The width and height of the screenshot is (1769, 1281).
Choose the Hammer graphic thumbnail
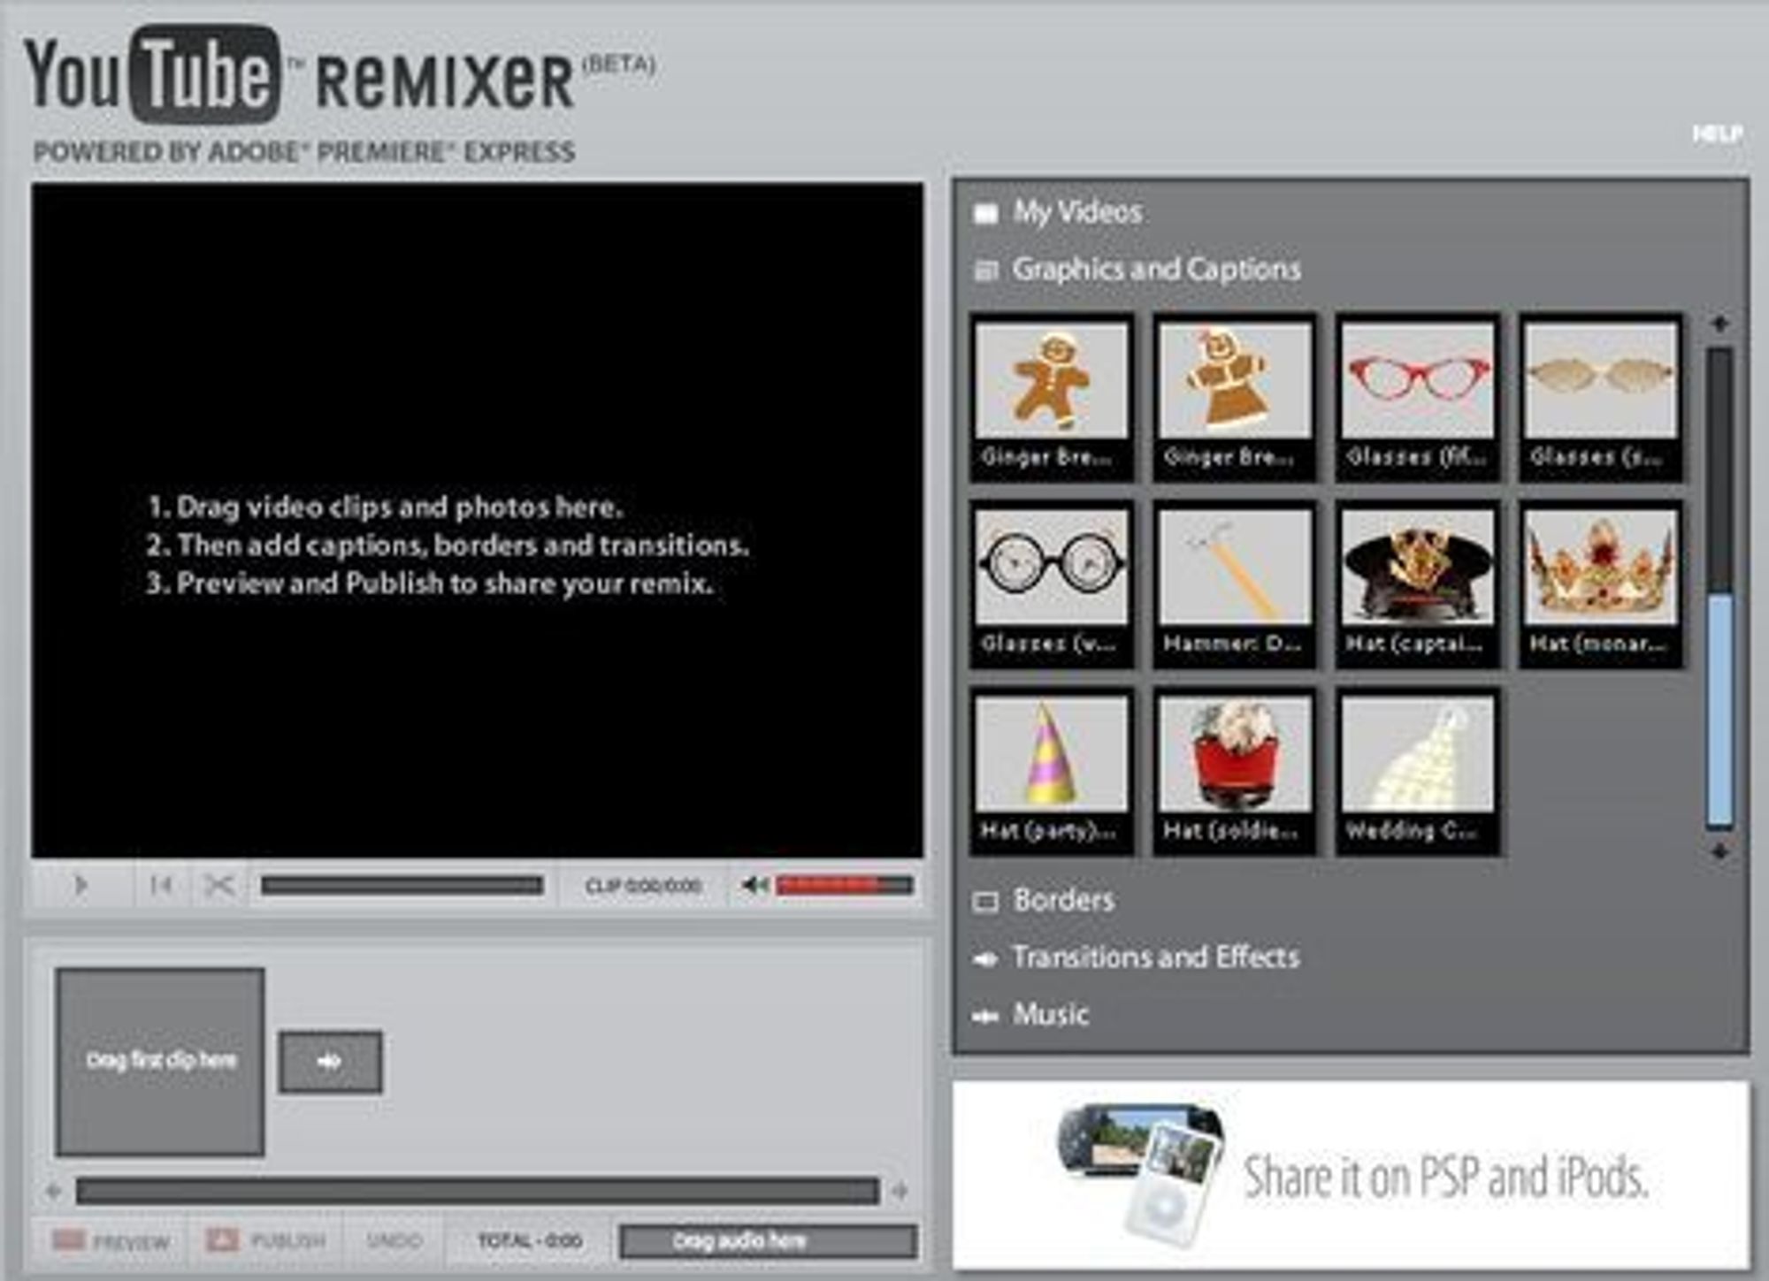pyautogui.click(x=1235, y=583)
